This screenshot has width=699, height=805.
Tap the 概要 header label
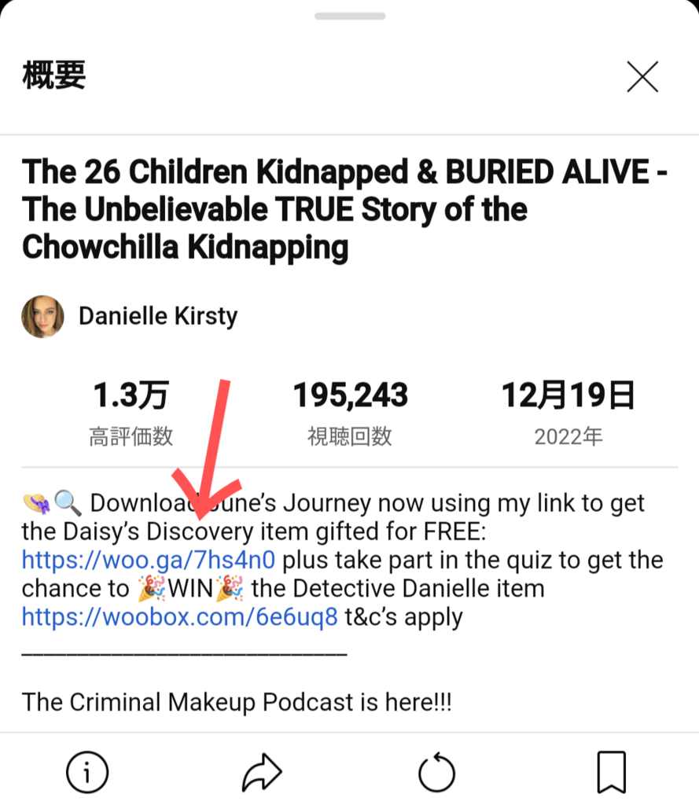54,75
